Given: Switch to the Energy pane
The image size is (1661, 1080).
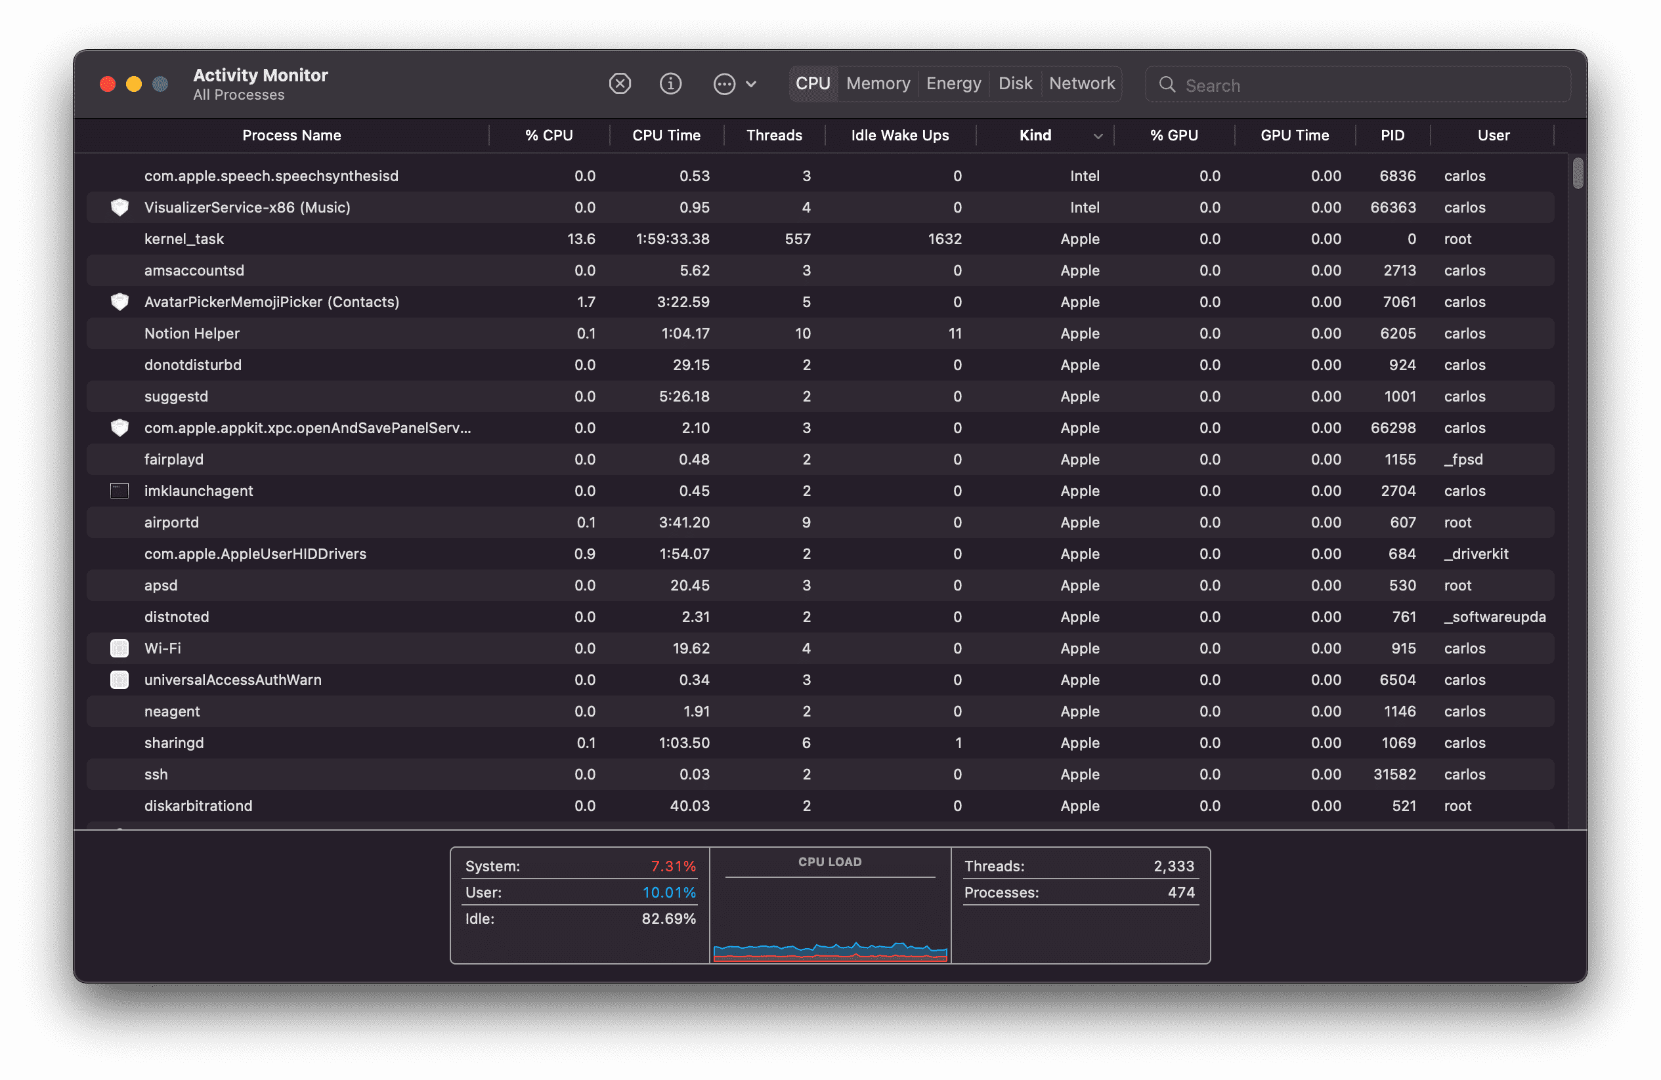Looking at the screenshot, I should [x=953, y=83].
